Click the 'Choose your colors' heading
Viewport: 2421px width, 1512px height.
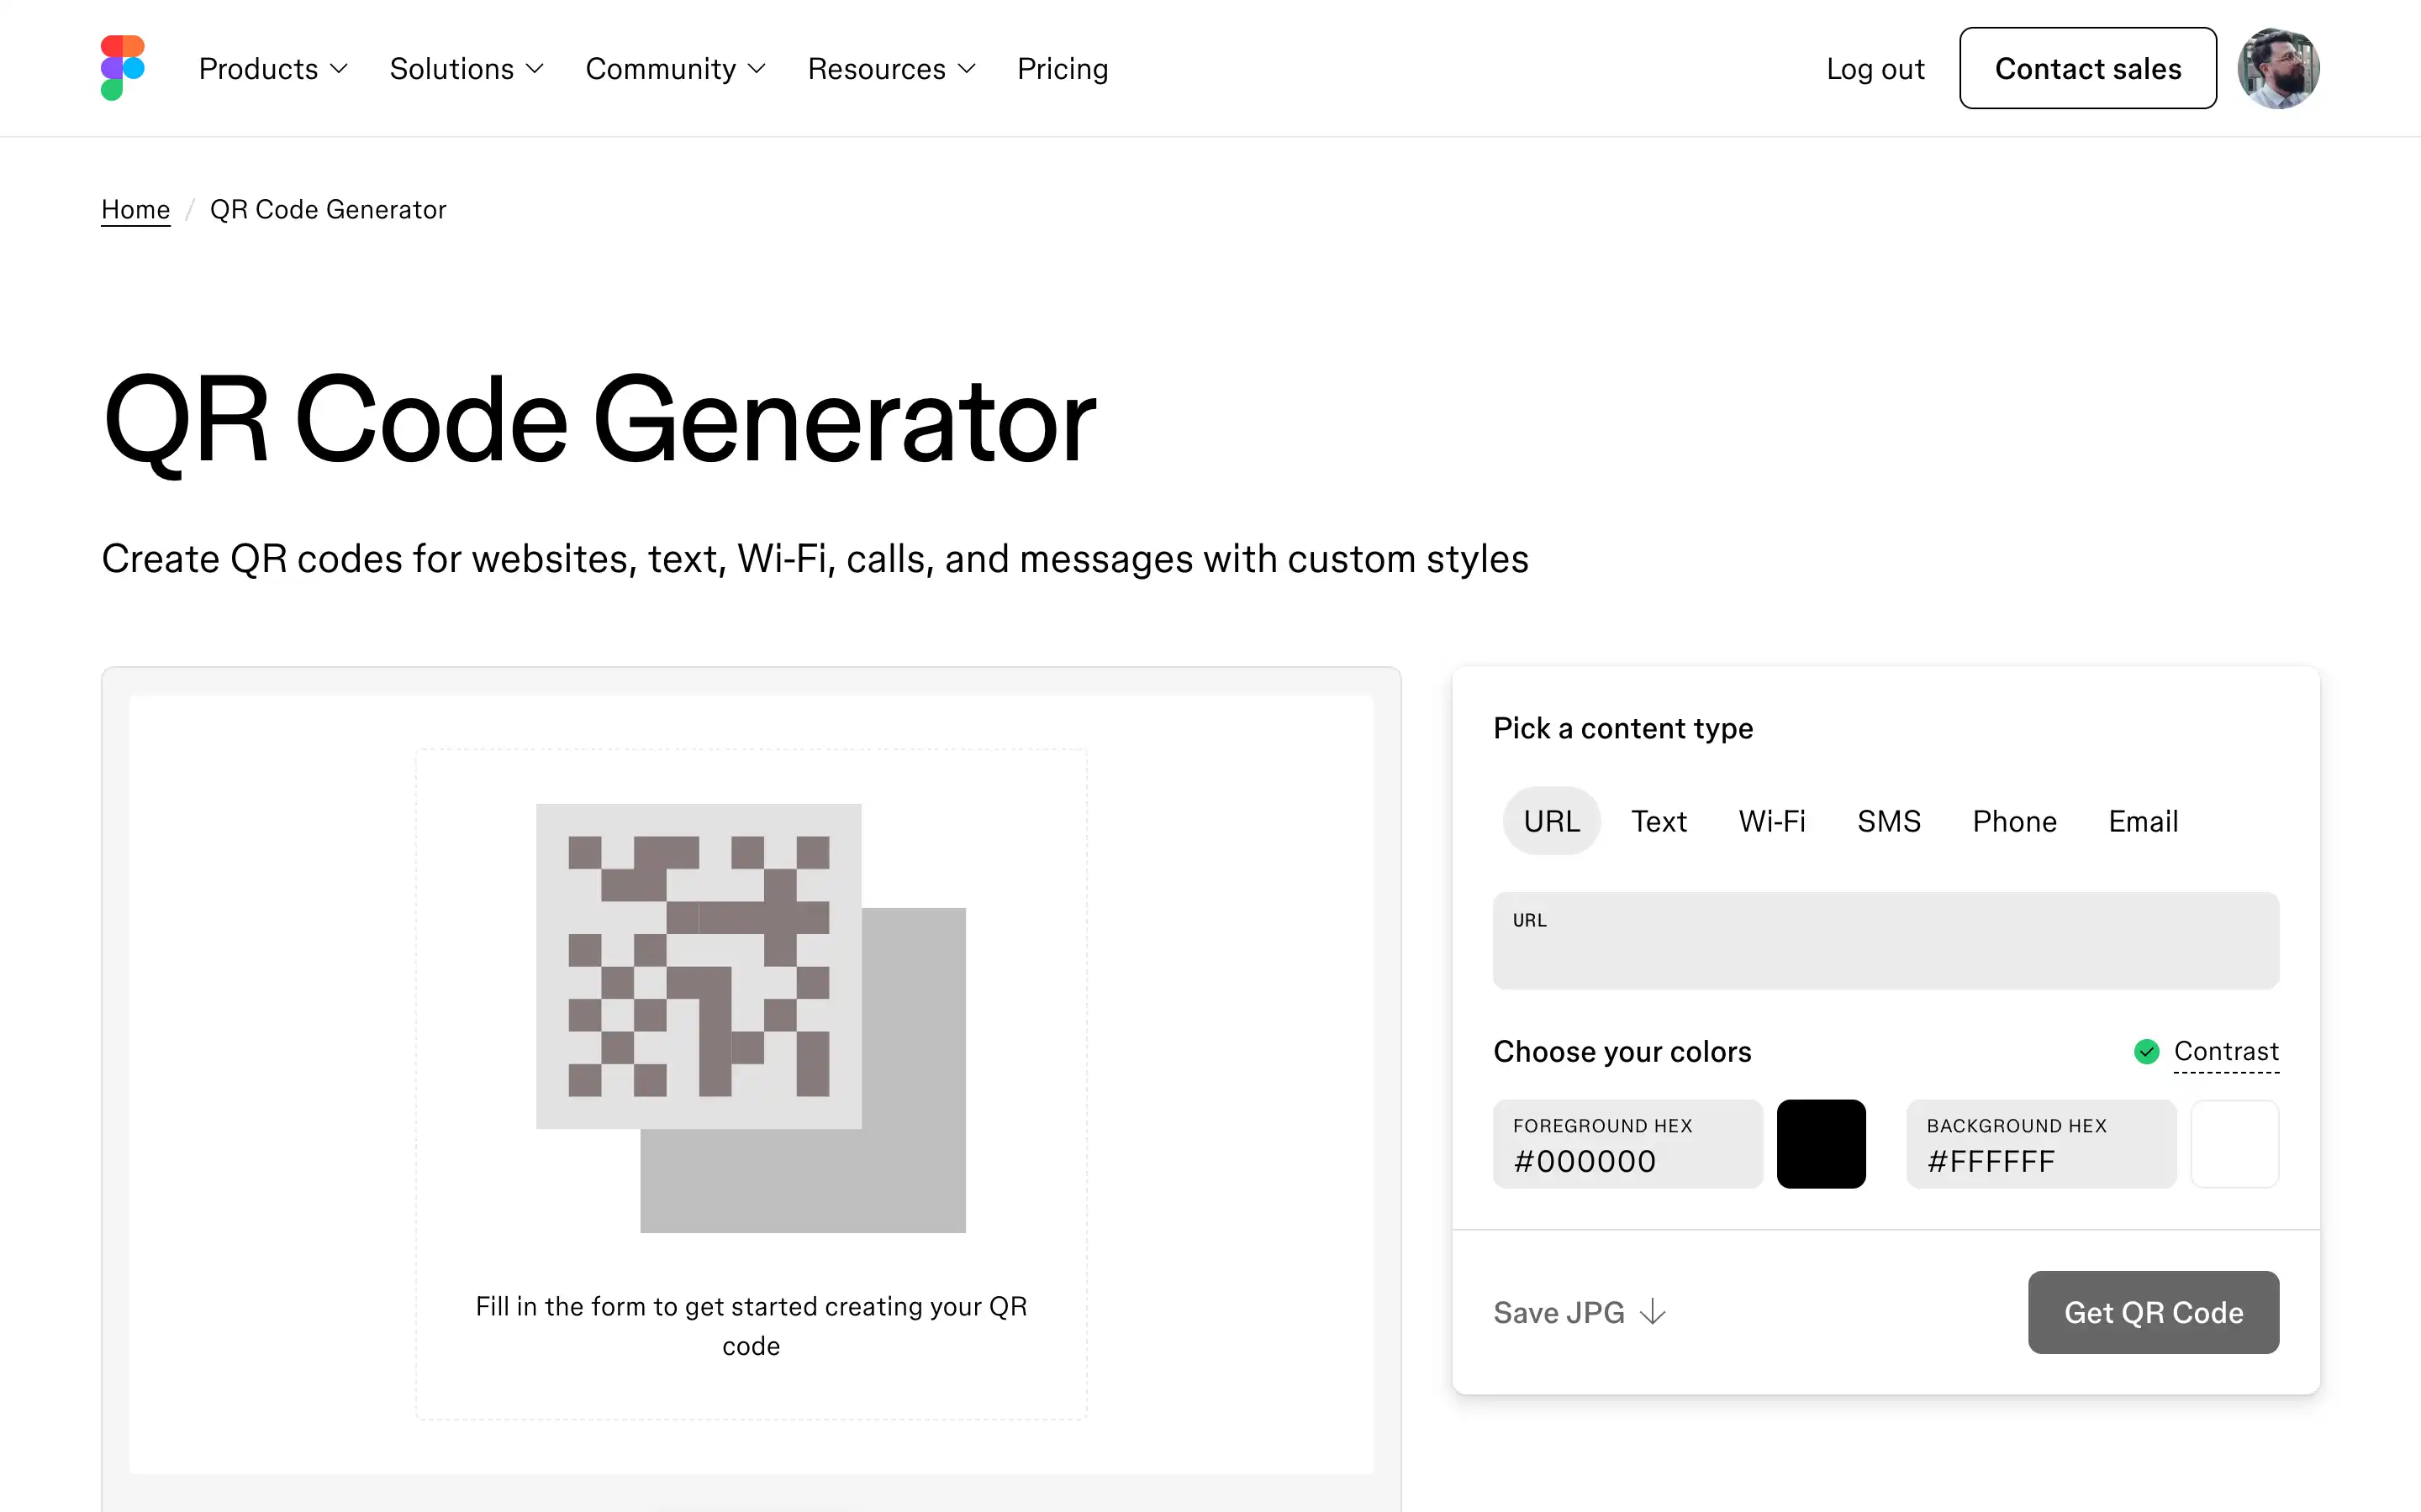(1622, 1051)
